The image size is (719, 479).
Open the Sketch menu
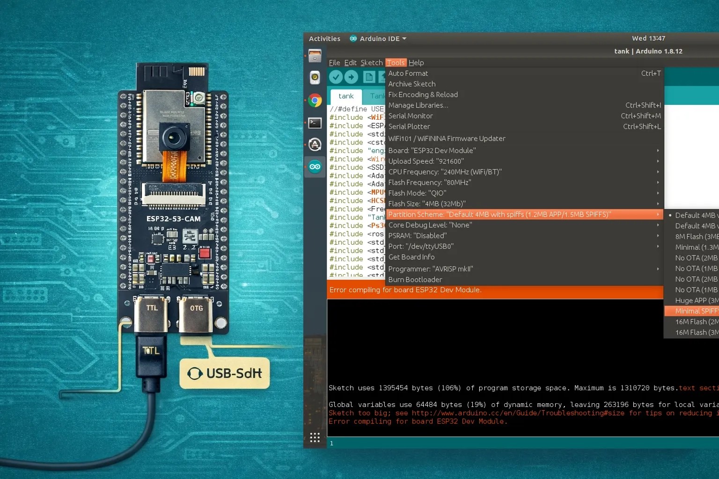371,63
